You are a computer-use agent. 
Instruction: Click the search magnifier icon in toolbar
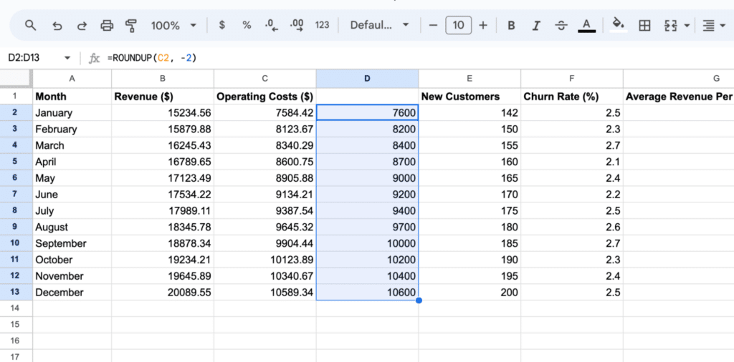(x=30, y=25)
